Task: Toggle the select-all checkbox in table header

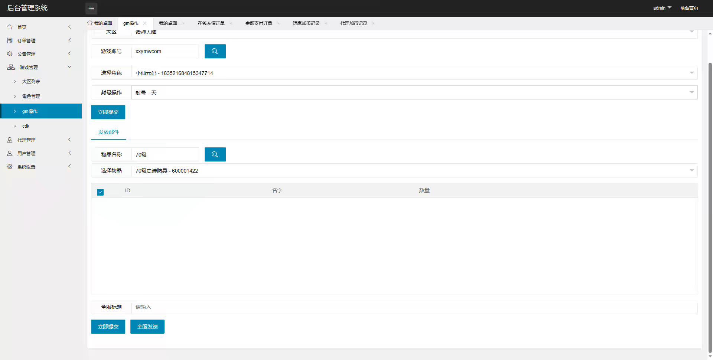Action: 100,192
